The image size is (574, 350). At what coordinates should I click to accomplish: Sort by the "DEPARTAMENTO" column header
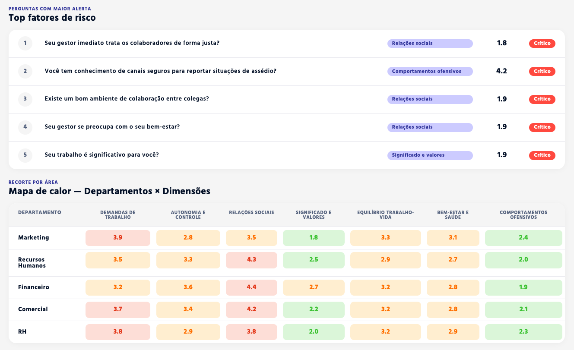click(39, 212)
